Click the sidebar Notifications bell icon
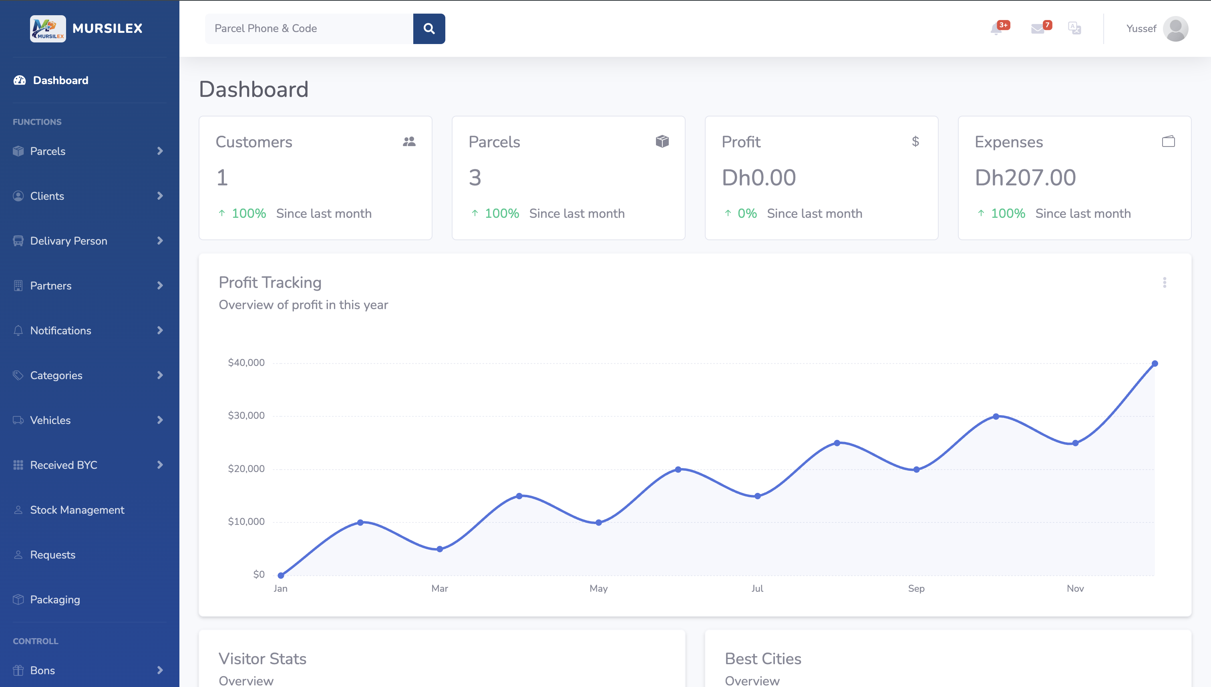 pyautogui.click(x=18, y=330)
